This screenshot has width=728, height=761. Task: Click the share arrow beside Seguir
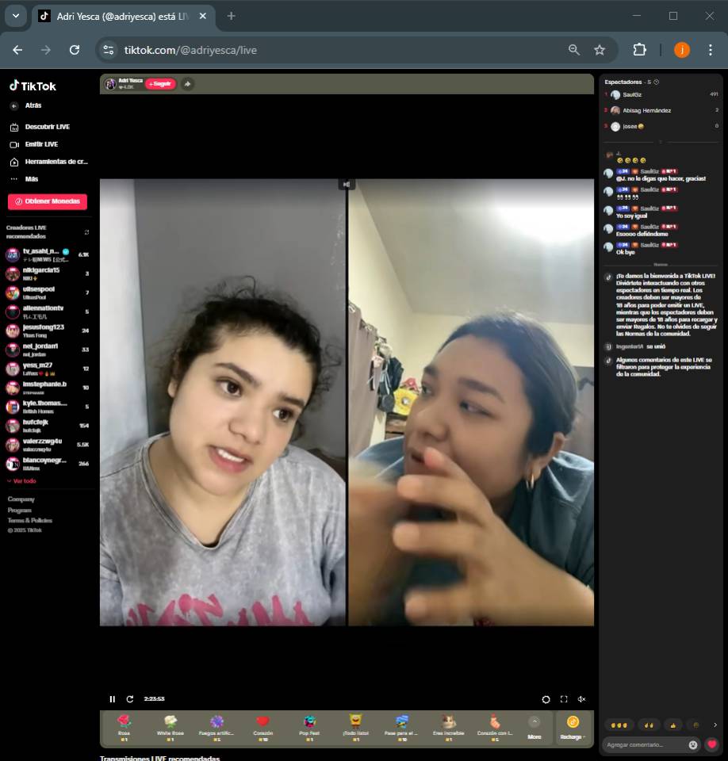tap(187, 84)
